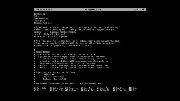Image resolution: width=180 pixels, height=101 pixels.
Task: Click the SigLevel = Required DatabaseOptional line
Action: (56, 32)
